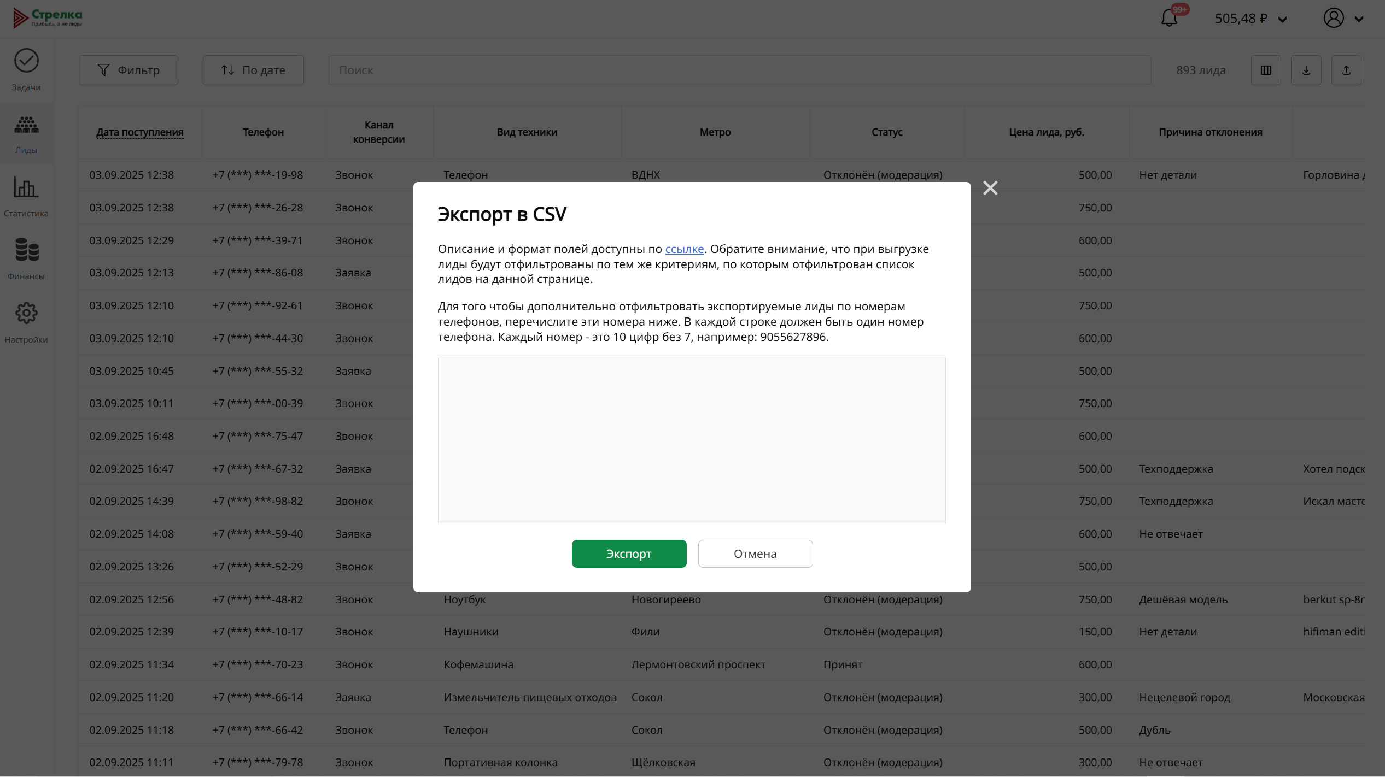Close the Экспорт в CSV dialog
Viewport: 1385px width, 777px height.
click(990, 188)
